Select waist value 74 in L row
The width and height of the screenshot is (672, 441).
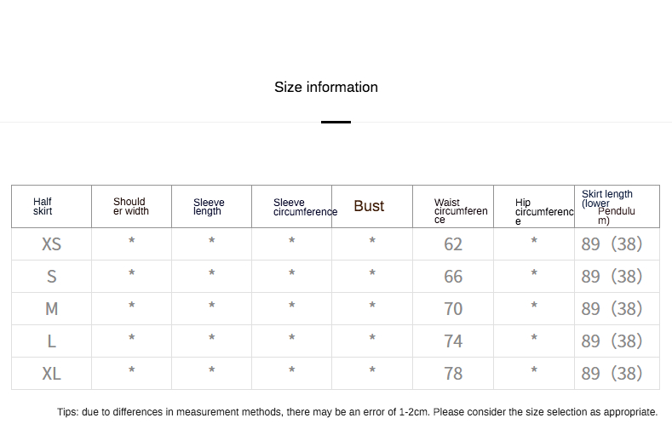[453, 341]
